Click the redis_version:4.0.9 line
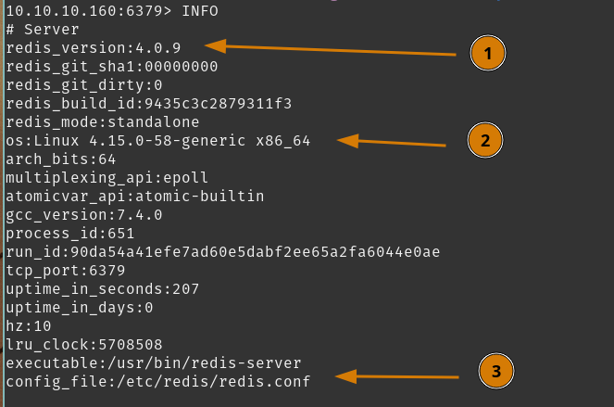614x407 pixels. [x=93, y=48]
